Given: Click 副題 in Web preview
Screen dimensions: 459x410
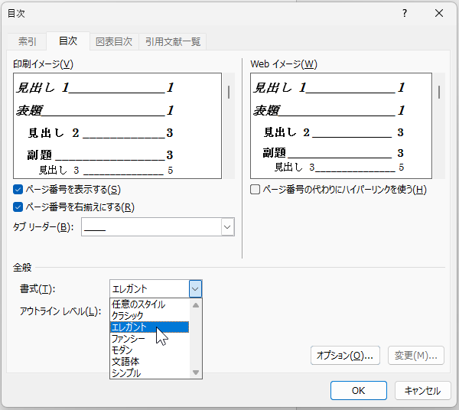Looking at the screenshot, I should pyautogui.click(x=274, y=153).
